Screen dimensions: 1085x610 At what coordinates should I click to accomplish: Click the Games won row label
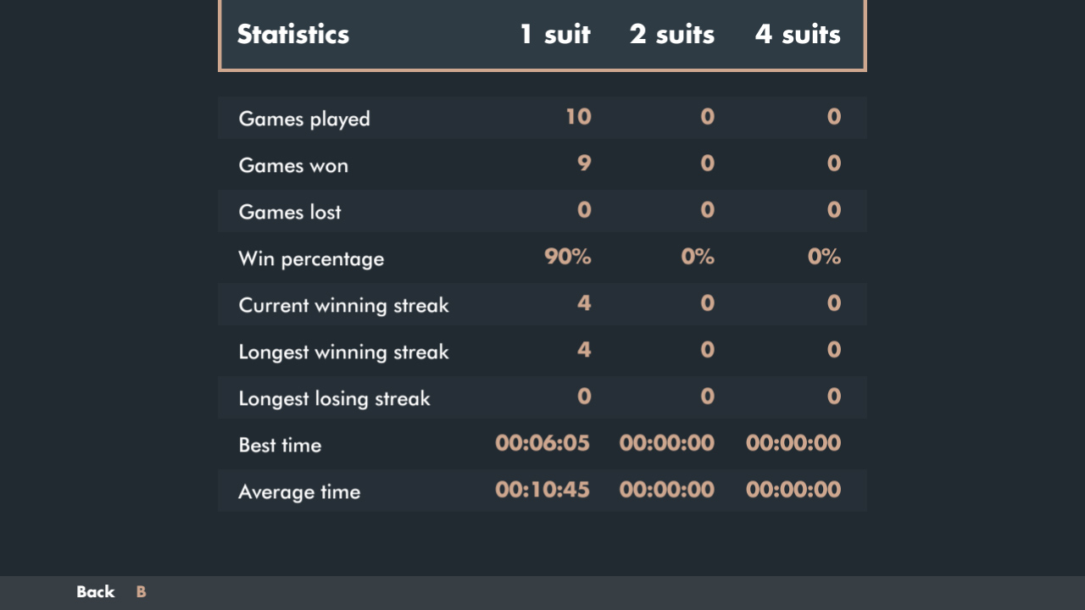[293, 165]
